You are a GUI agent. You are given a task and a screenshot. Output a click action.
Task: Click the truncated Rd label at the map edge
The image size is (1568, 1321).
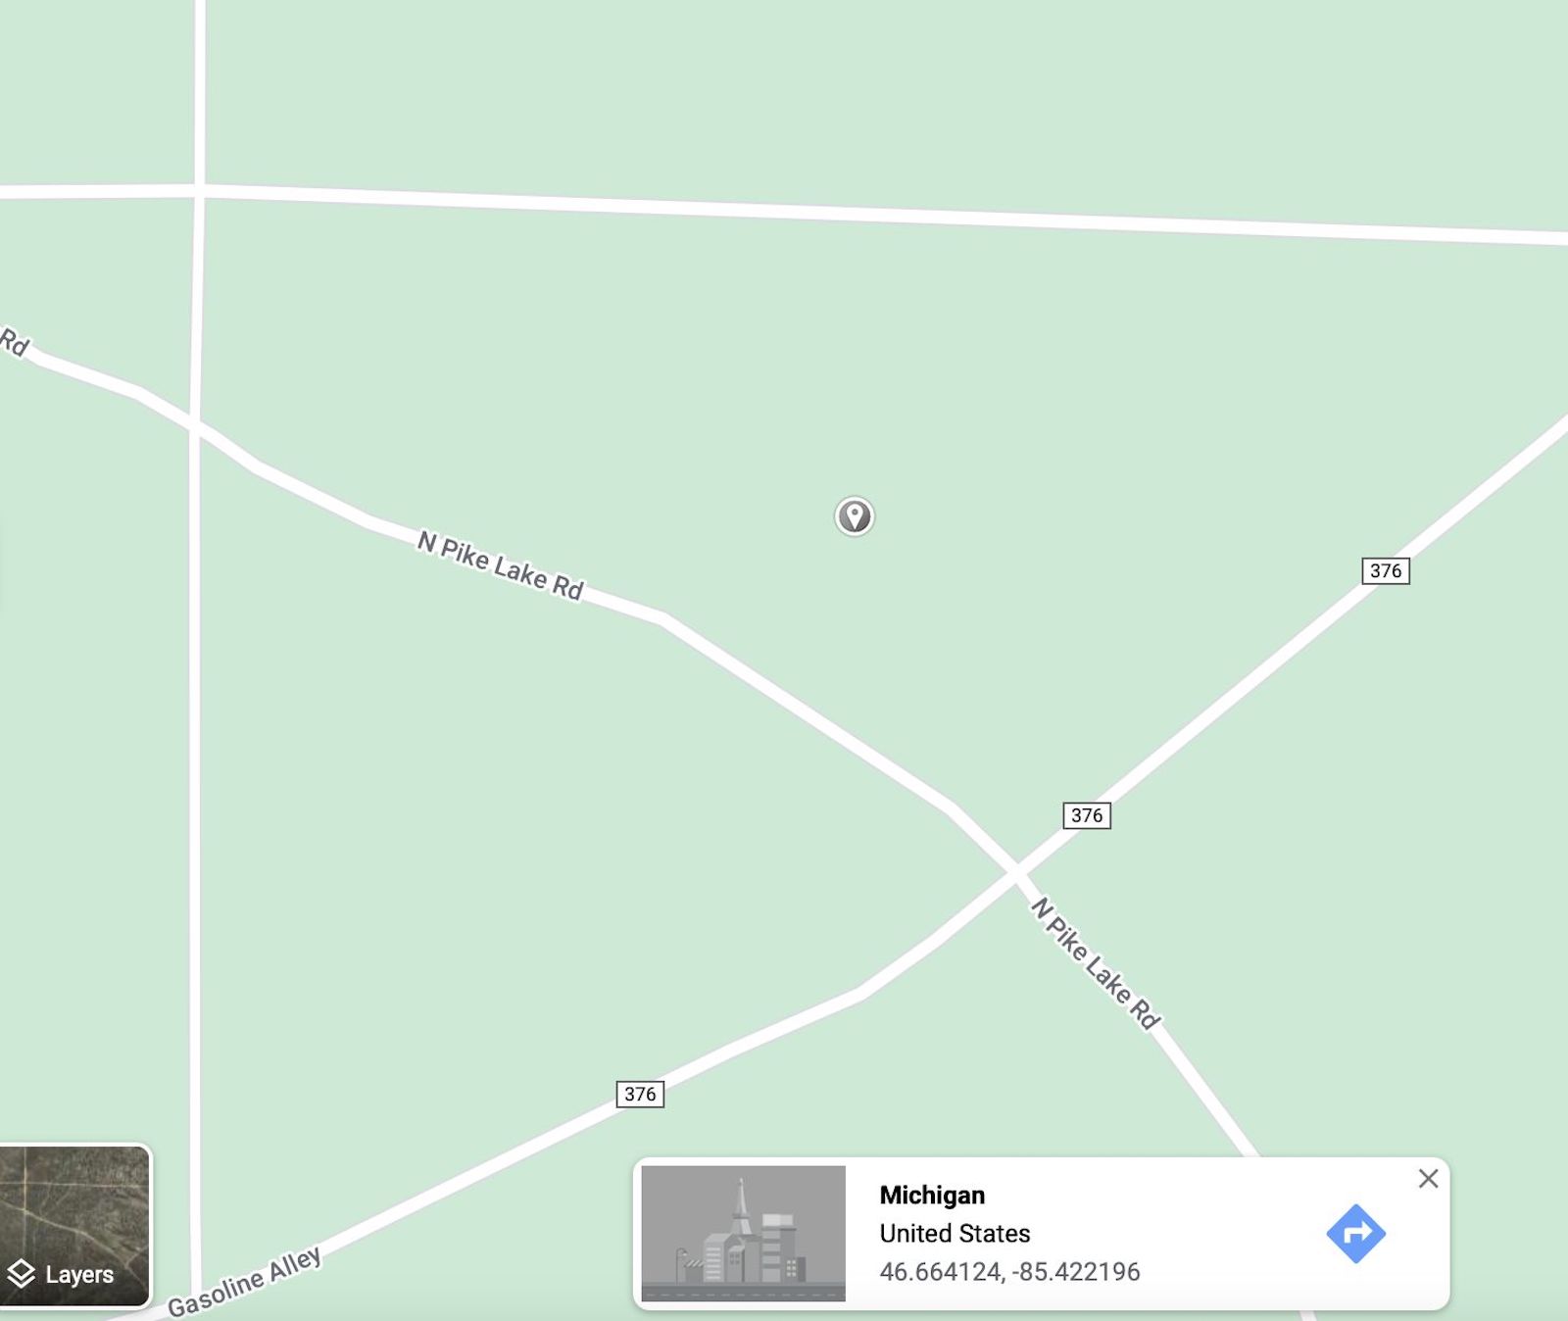coord(14,342)
